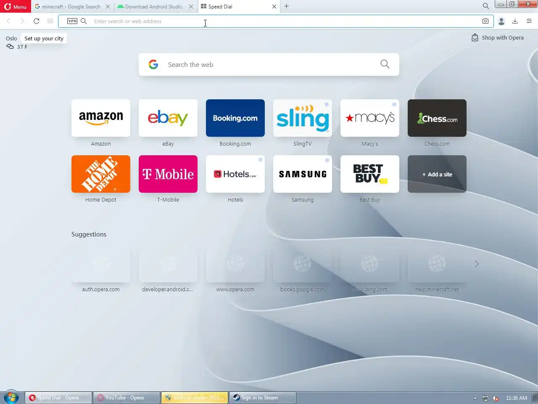
Task: Open the profile account icon
Action: (501, 21)
